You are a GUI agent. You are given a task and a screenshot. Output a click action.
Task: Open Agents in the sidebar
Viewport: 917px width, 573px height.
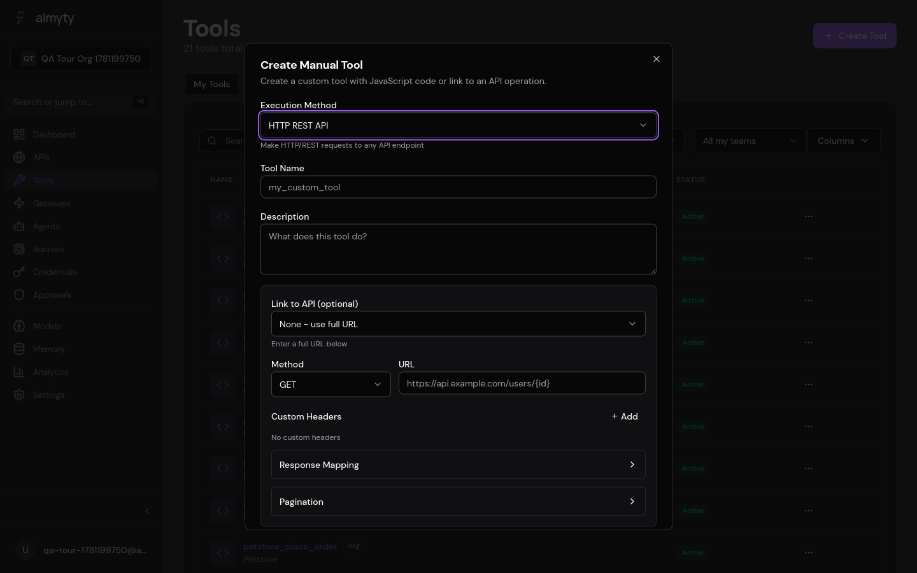click(x=81, y=226)
